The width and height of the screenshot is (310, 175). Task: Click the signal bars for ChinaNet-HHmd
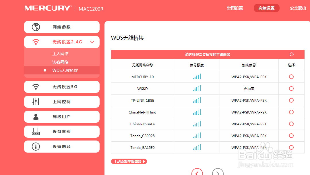(x=197, y=112)
